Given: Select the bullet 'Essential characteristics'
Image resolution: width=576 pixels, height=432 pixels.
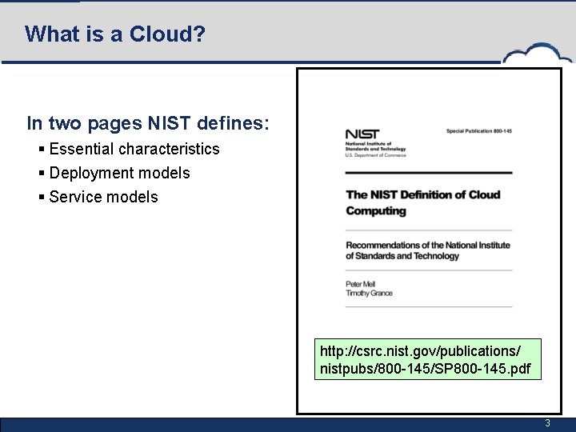Looking at the screenshot, I should coord(134,149).
